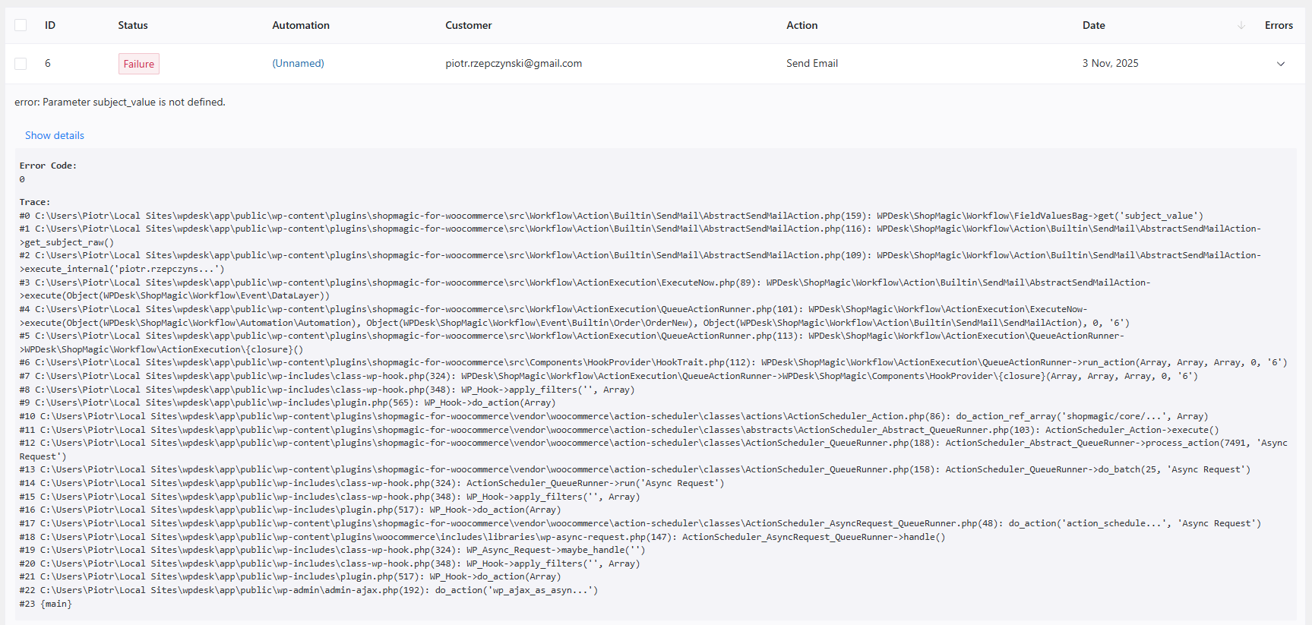
Task: Select the checkbox for log row 6
Action: tap(21, 64)
